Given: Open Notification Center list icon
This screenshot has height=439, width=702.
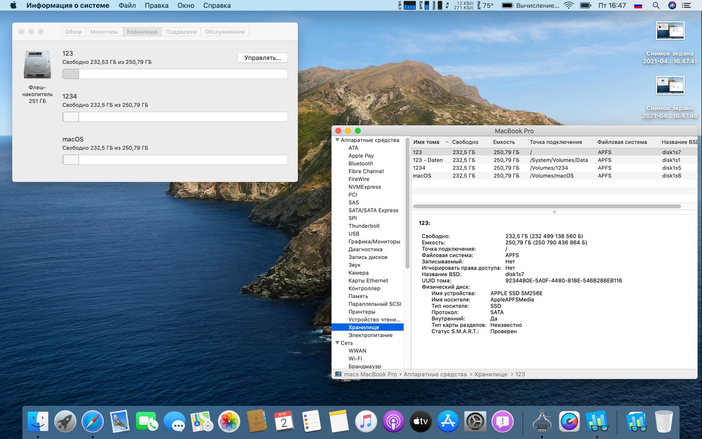Looking at the screenshot, I should tap(687, 5).
